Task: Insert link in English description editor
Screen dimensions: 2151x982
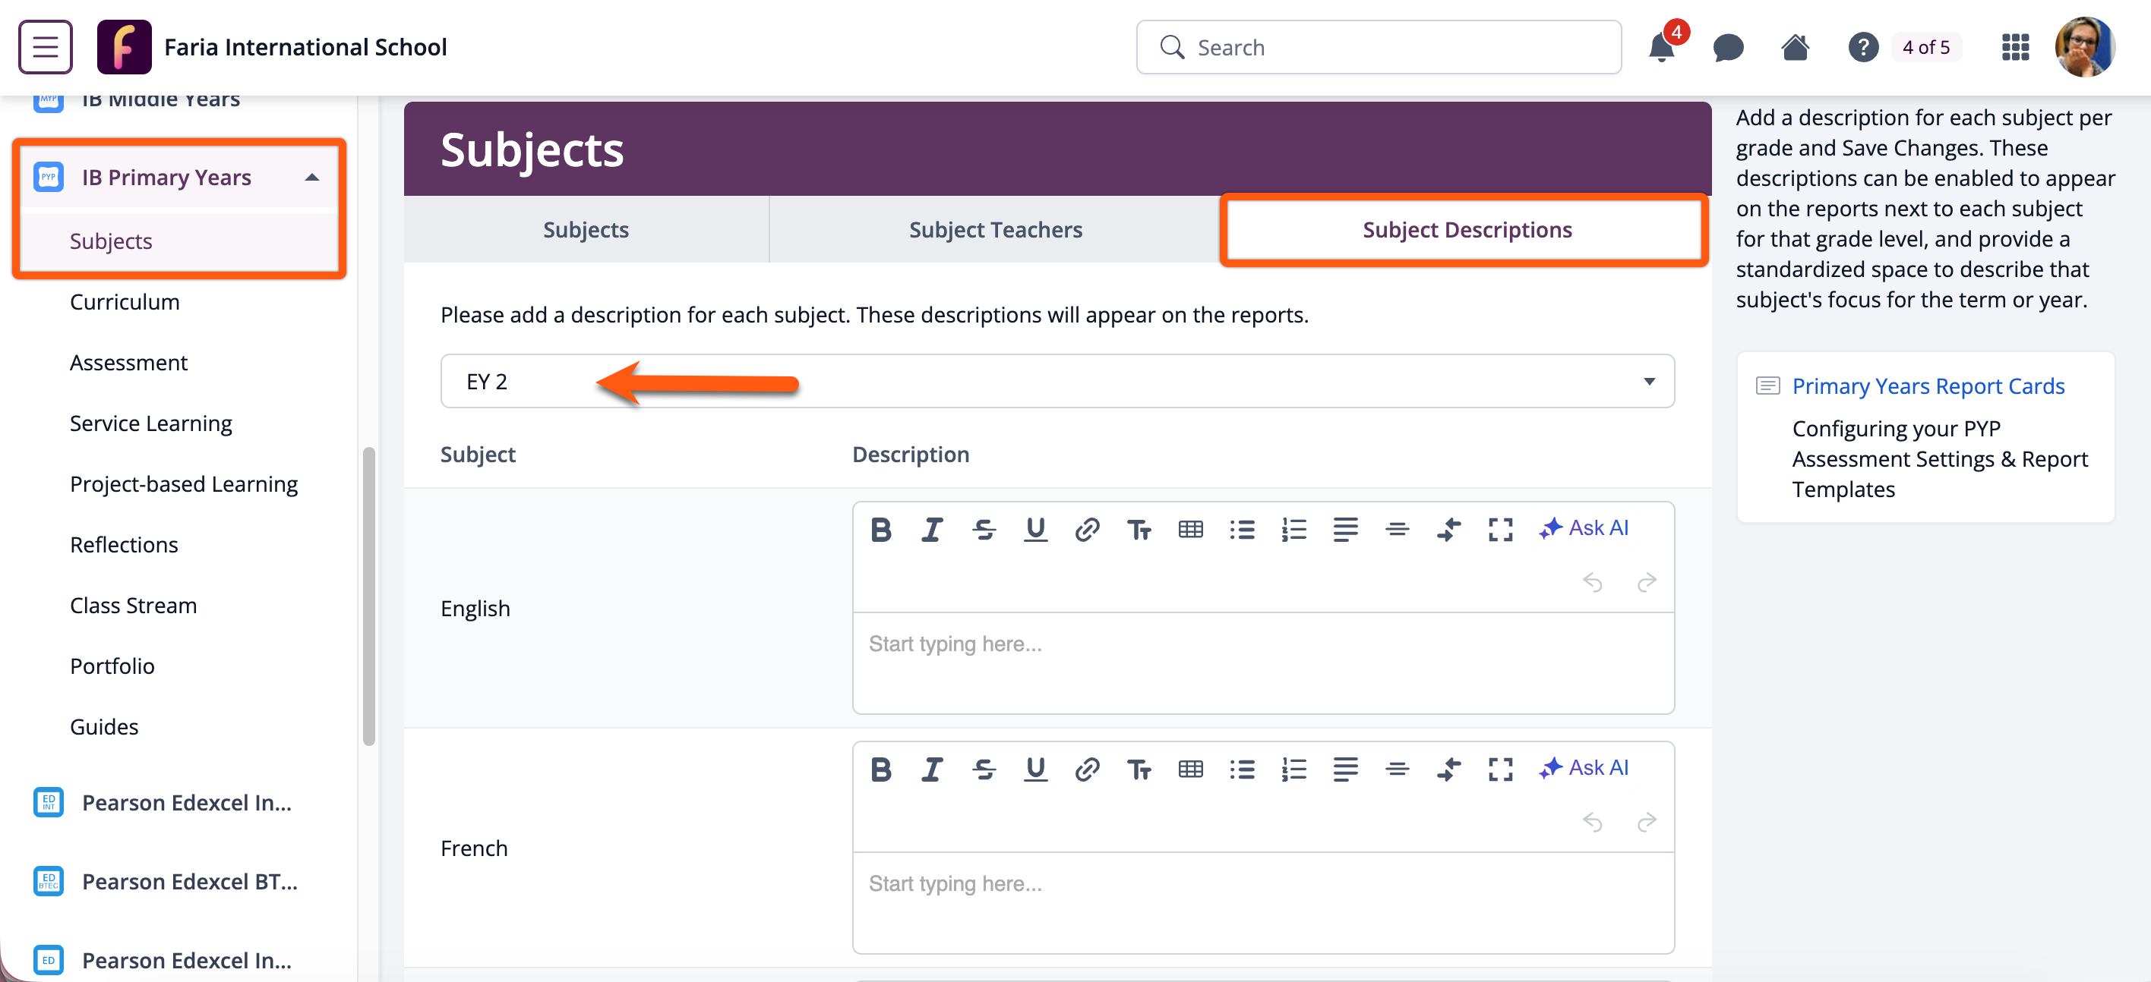Action: pyautogui.click(x=1086, y=529)
